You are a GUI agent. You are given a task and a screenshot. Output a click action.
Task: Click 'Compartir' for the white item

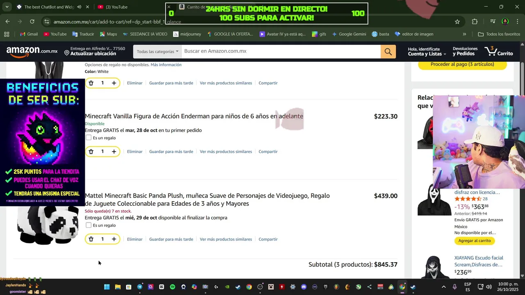[x=268, y=83]
